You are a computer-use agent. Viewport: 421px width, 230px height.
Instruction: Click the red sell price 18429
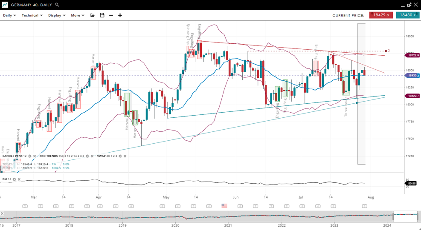point(381,15)
